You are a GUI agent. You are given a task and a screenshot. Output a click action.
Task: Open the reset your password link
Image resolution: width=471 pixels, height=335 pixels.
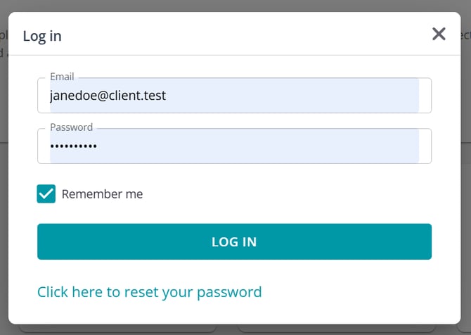coord(149,292)
